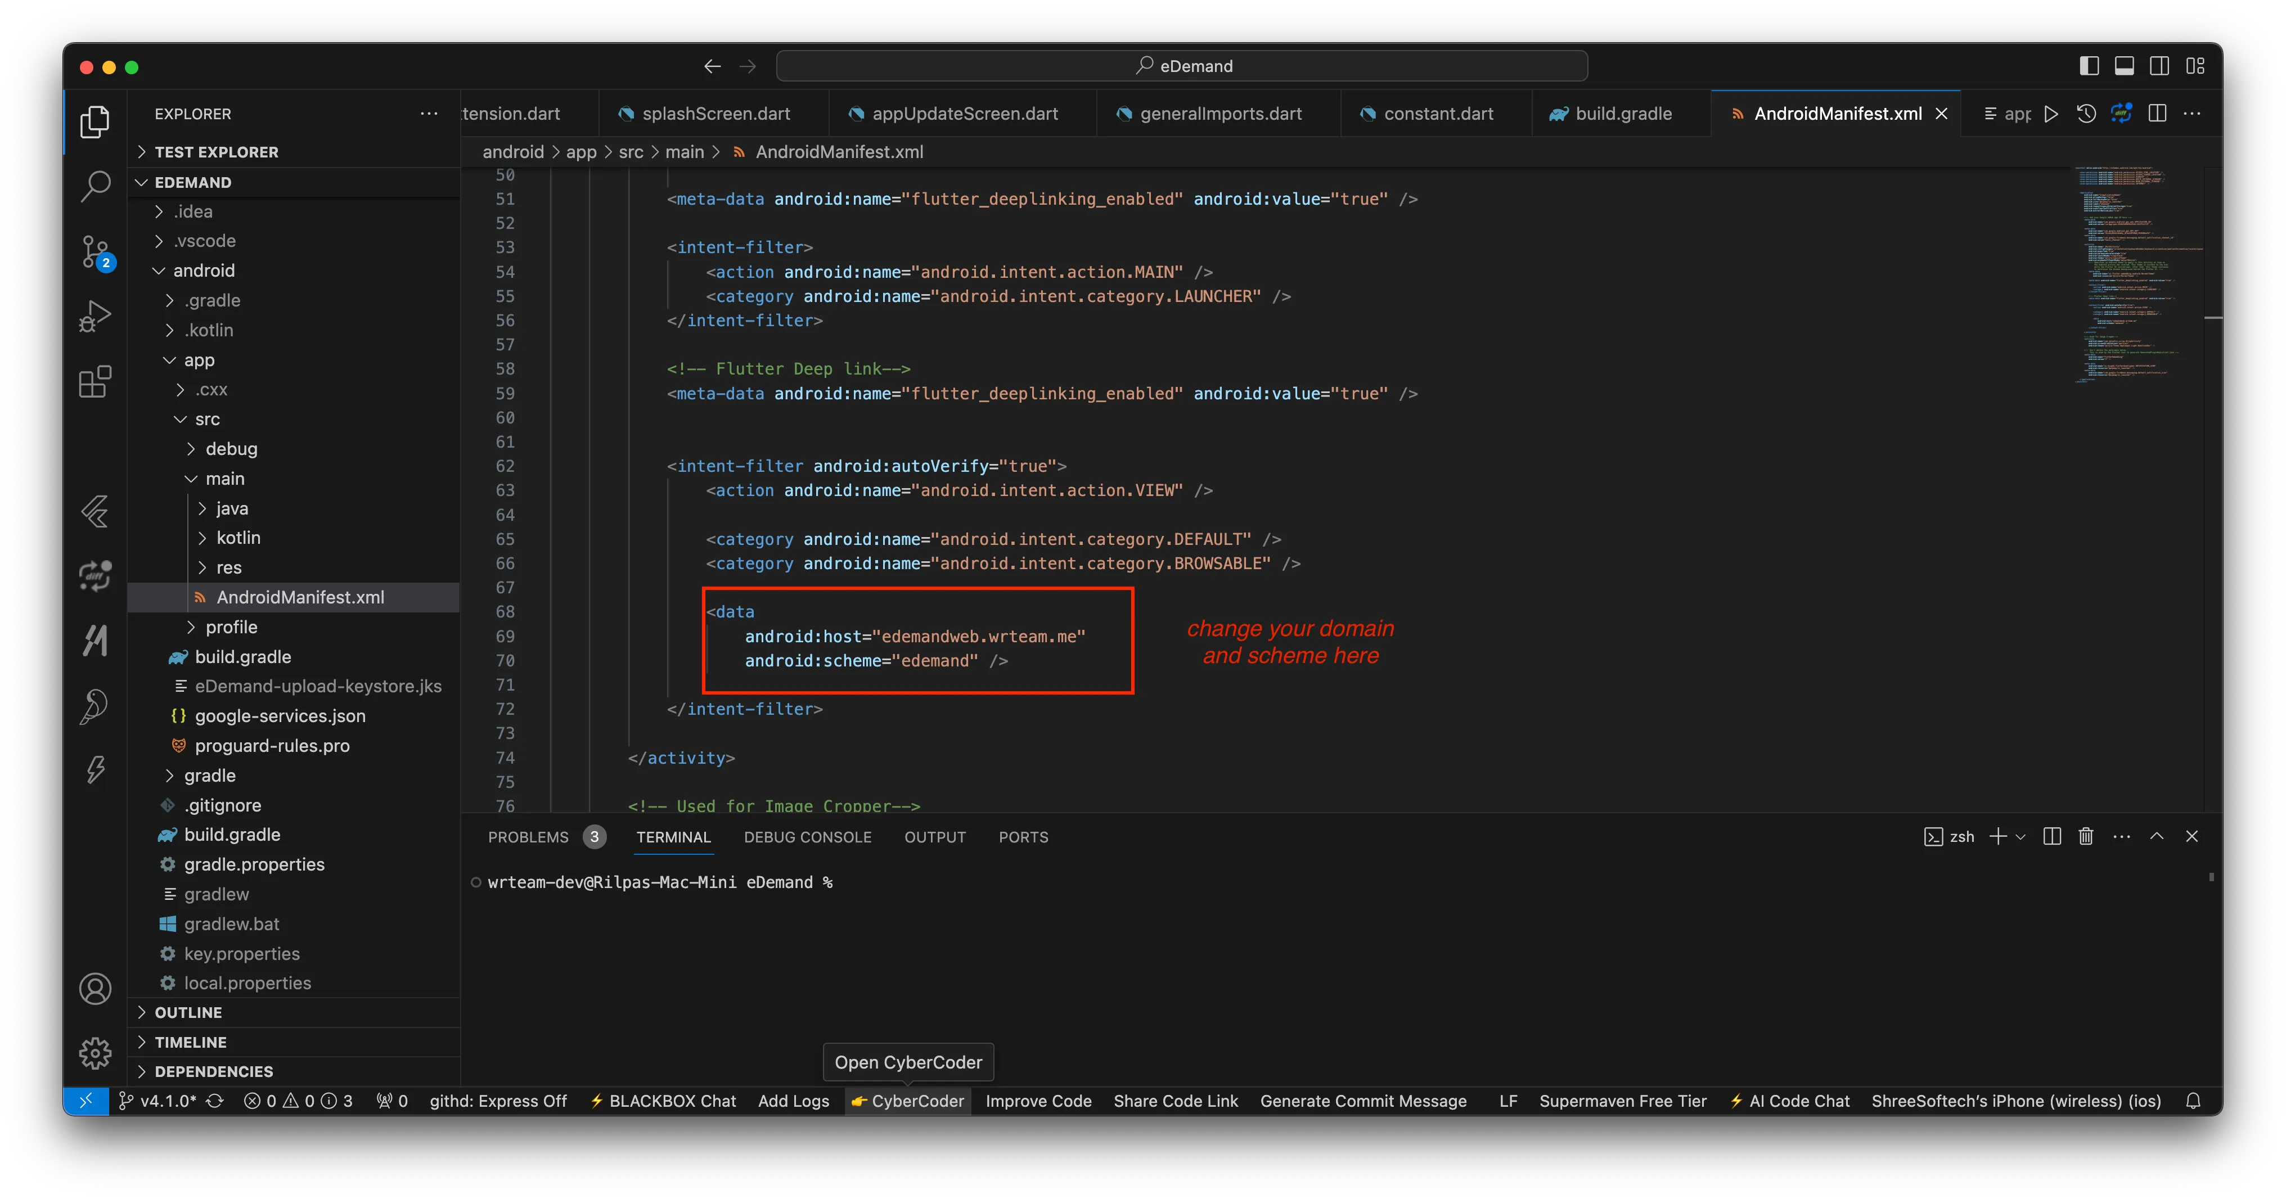
Task: Open google-services.json in explorer
Action: pyautogui.click(x=295, y=715)
